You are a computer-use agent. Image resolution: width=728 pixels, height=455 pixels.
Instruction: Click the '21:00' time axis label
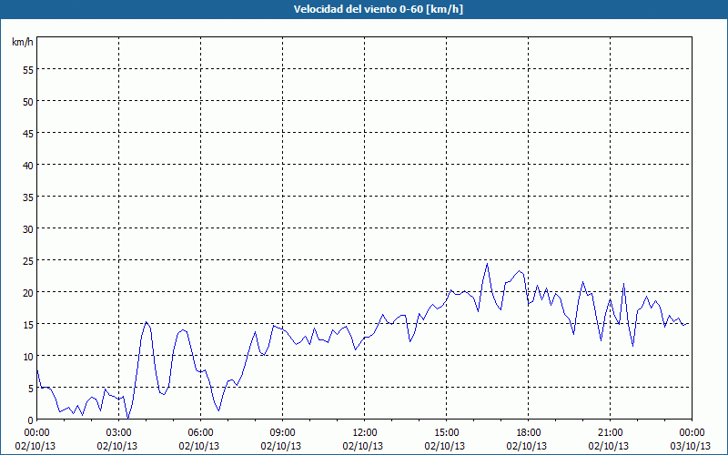pyautogui.click(x=610, y=433)
